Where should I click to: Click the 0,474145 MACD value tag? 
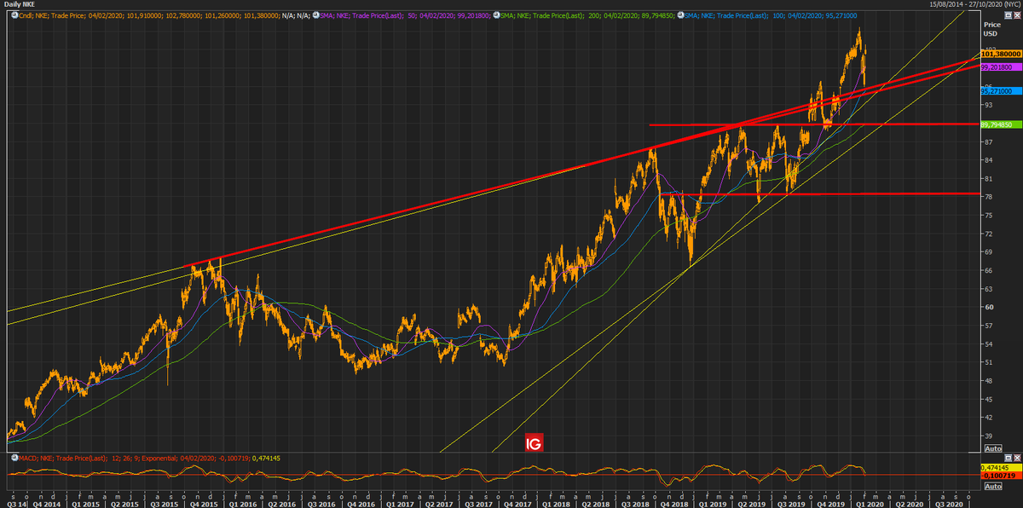coord(1001,467)
